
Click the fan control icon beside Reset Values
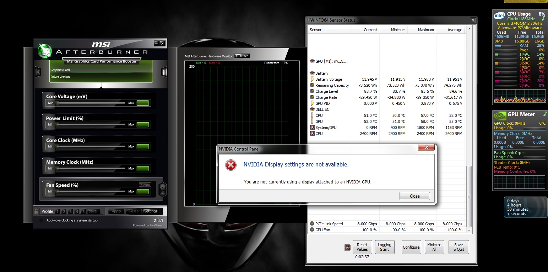coord(347,248)
